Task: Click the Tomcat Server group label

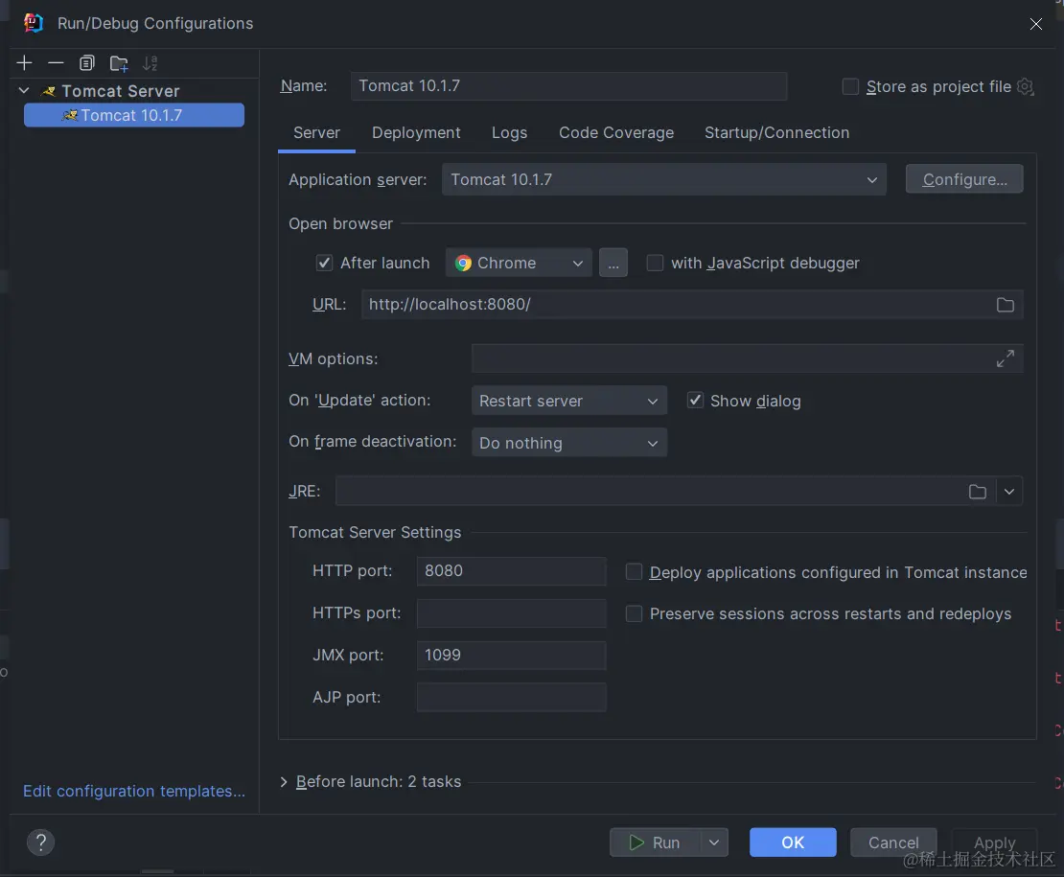Action: tap(120, 91)
